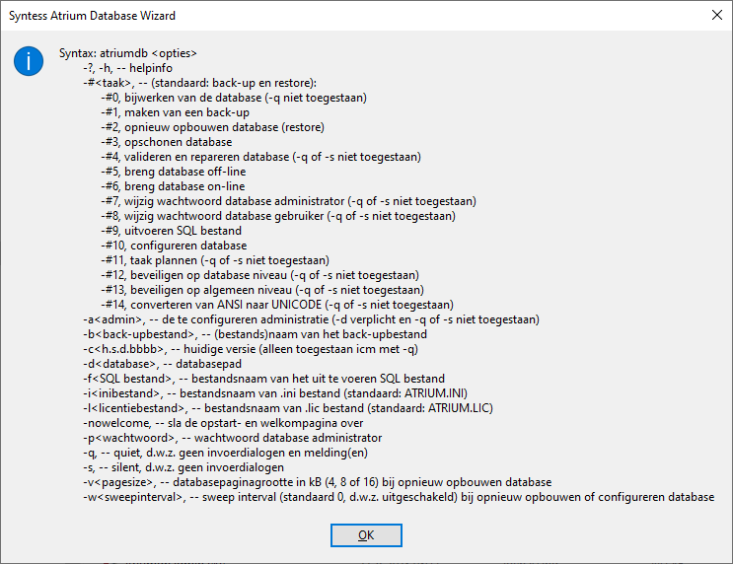Click the blue information icon
The image size is (733, 564).
tap(29, 61)
